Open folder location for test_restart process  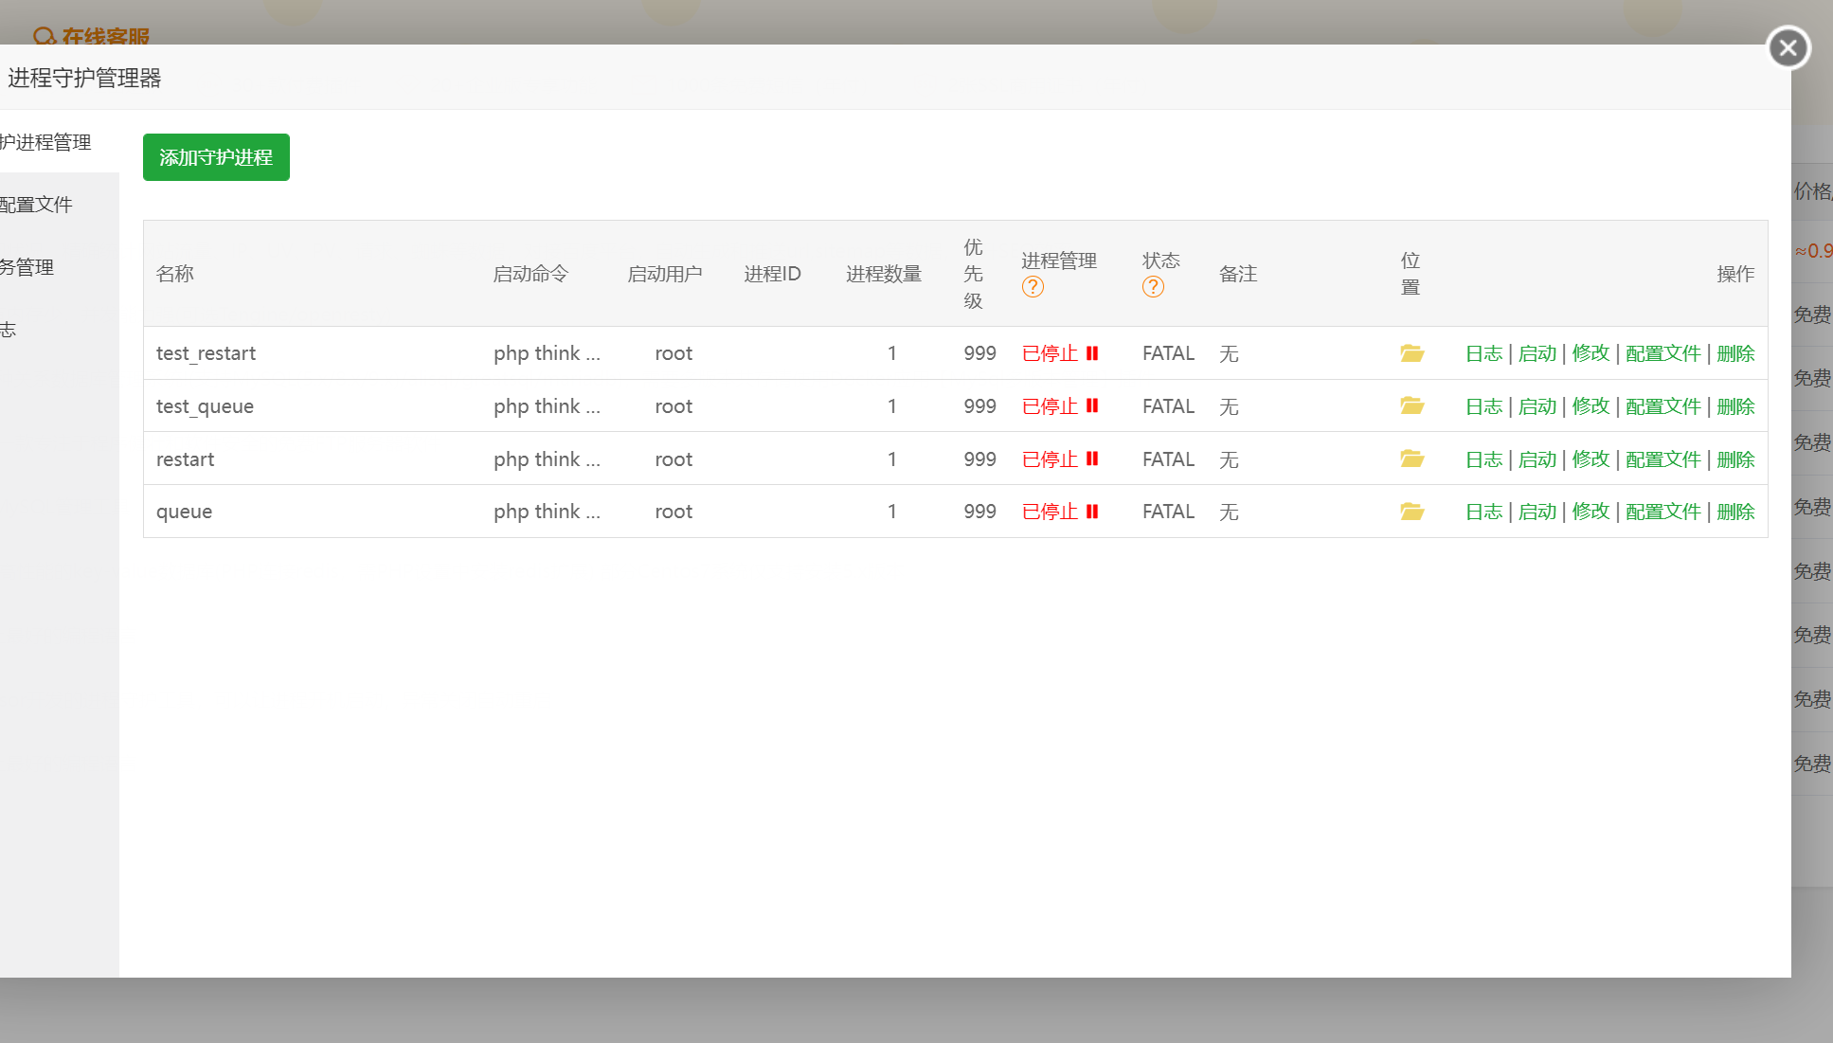1411,353
